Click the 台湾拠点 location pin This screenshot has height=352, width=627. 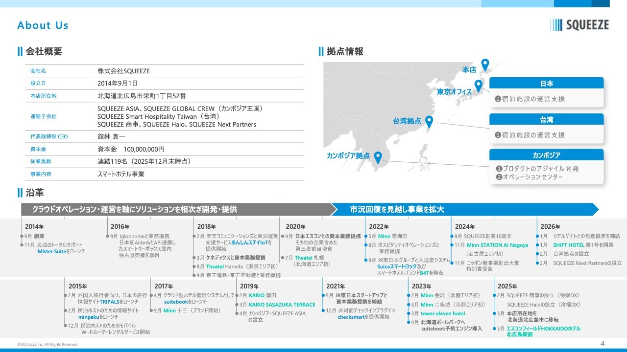pos(429,122)
